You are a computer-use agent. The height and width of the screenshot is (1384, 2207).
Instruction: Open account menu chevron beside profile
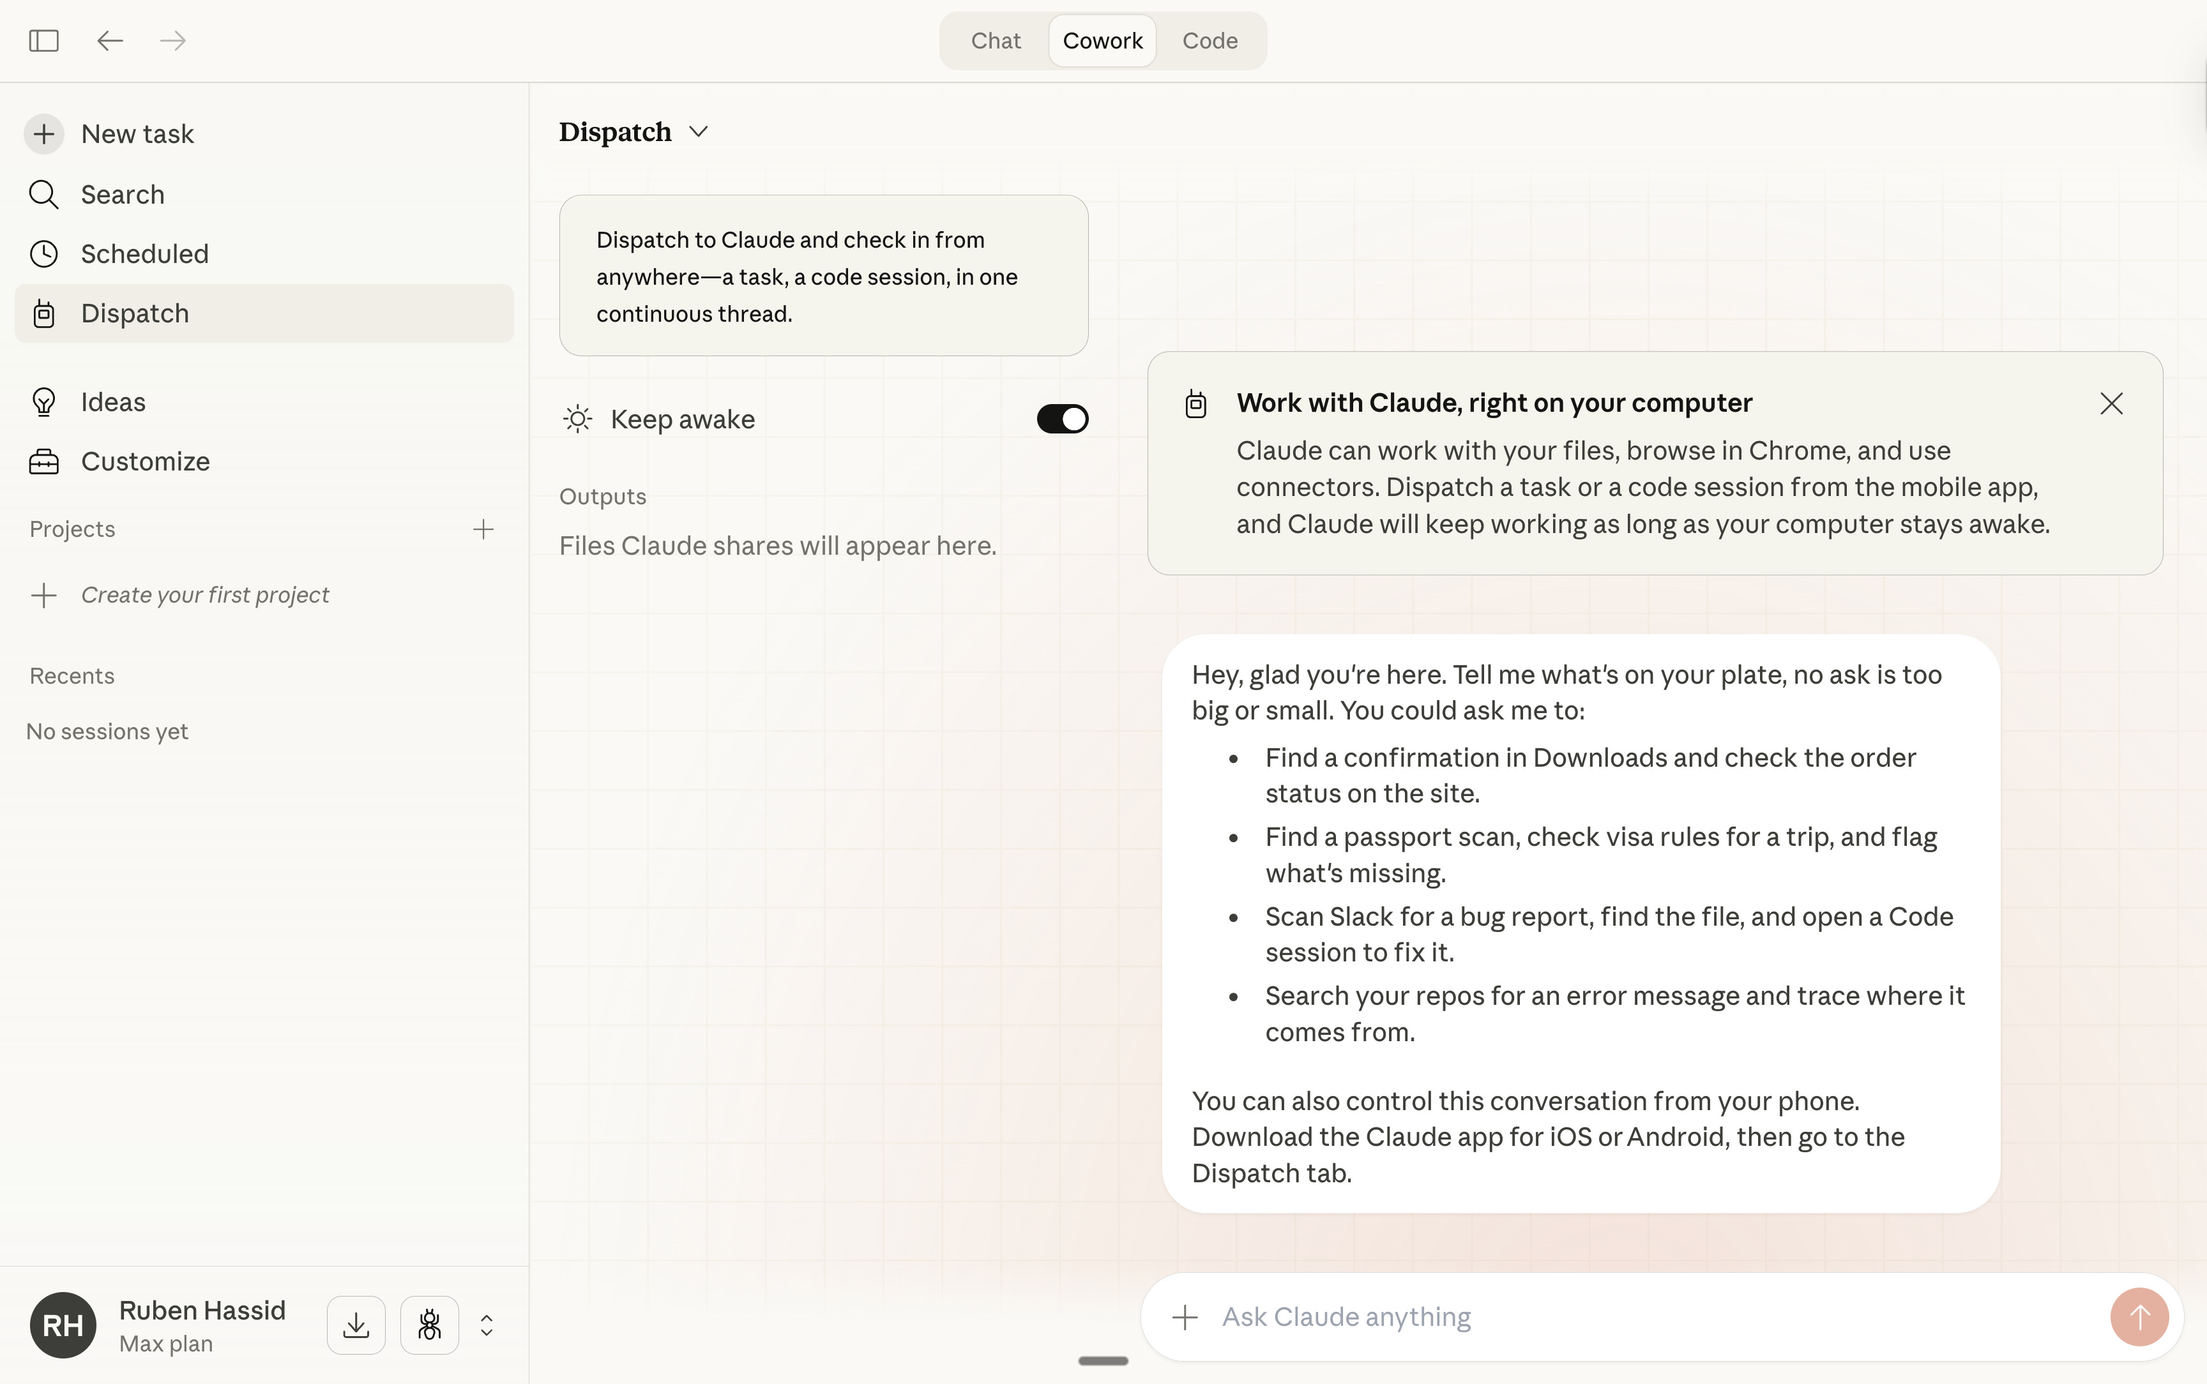pyautogui.click(x=487, y=1325)
